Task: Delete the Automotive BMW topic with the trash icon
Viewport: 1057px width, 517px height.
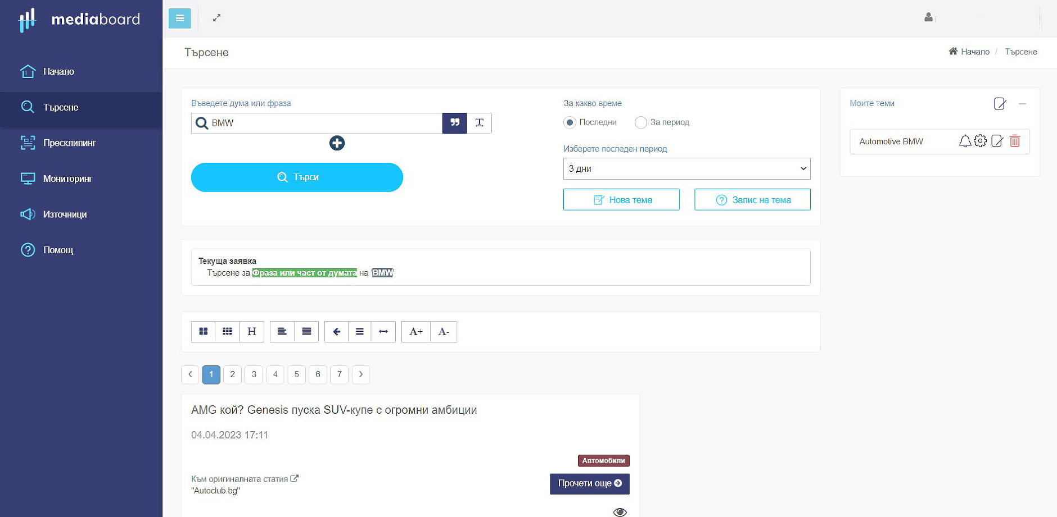Action: point(1015,141)
